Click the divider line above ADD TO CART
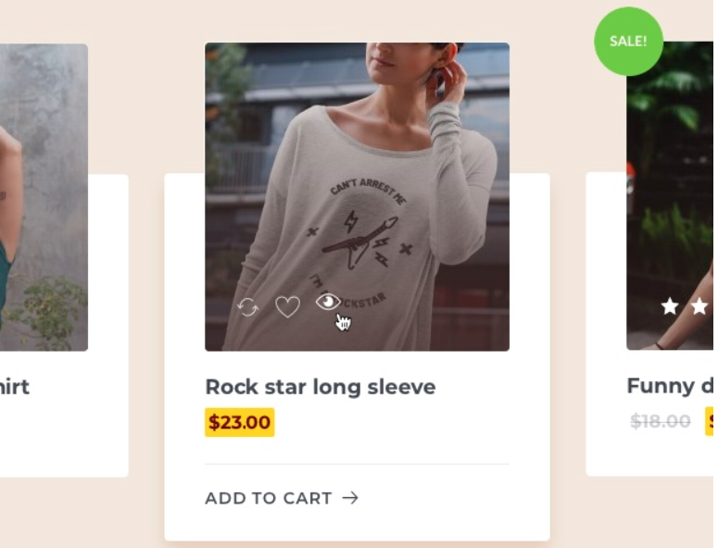The image size is (718, 548). click(x=357, y=464)
